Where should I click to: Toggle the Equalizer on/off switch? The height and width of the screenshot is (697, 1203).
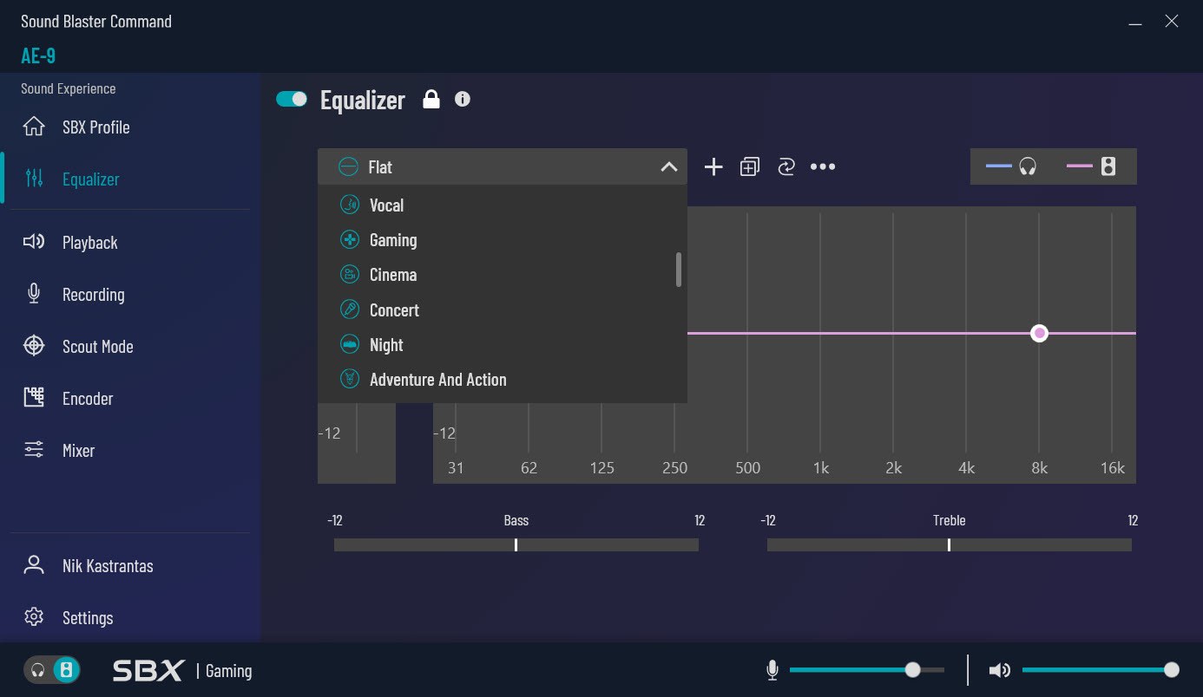292,99
